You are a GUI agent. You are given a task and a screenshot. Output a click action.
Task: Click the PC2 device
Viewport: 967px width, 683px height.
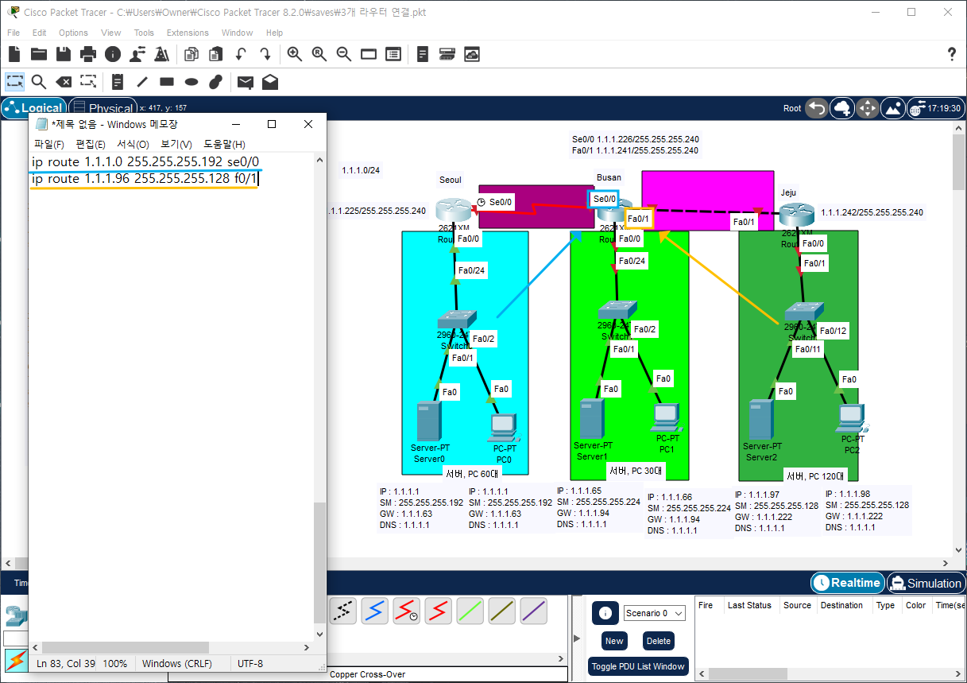click(x=851, y=418)
